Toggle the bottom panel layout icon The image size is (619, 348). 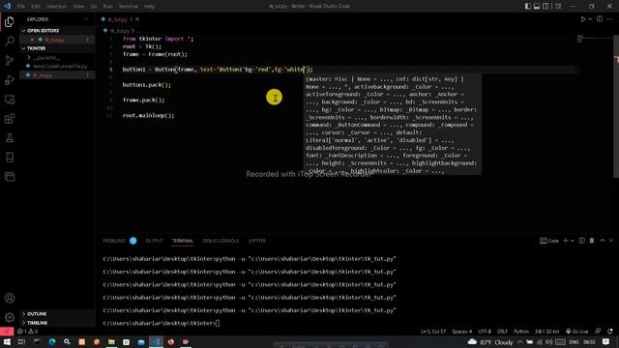(x=537, y=7)
